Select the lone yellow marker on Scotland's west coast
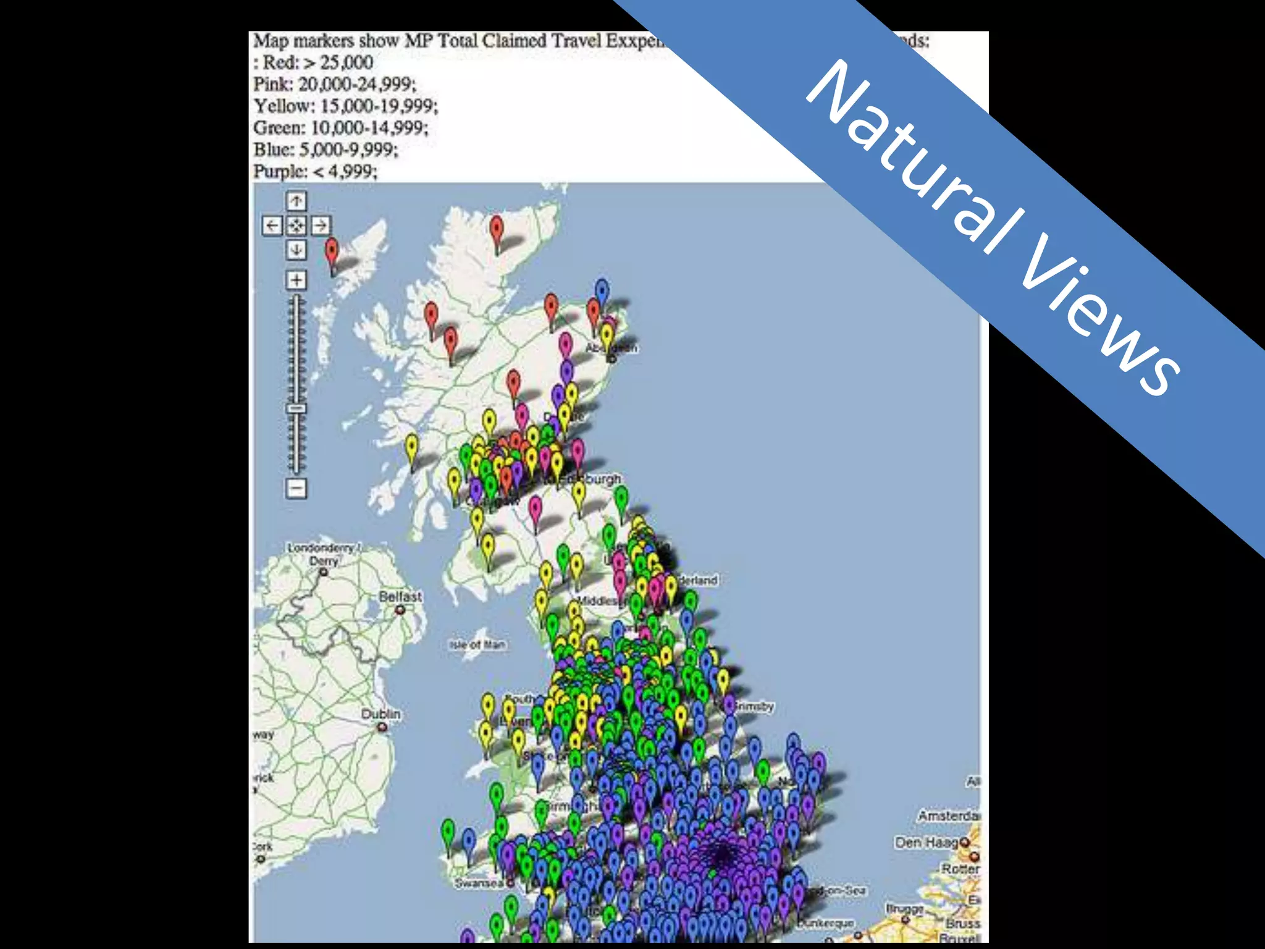This screenshot has width=1265, height=949. [411, 446]
